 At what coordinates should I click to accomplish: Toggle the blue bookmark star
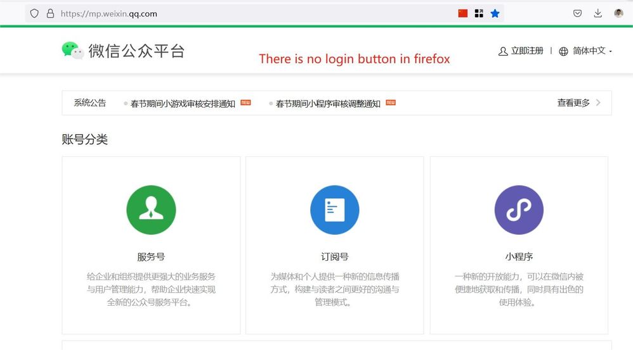[x=495, y=13]
